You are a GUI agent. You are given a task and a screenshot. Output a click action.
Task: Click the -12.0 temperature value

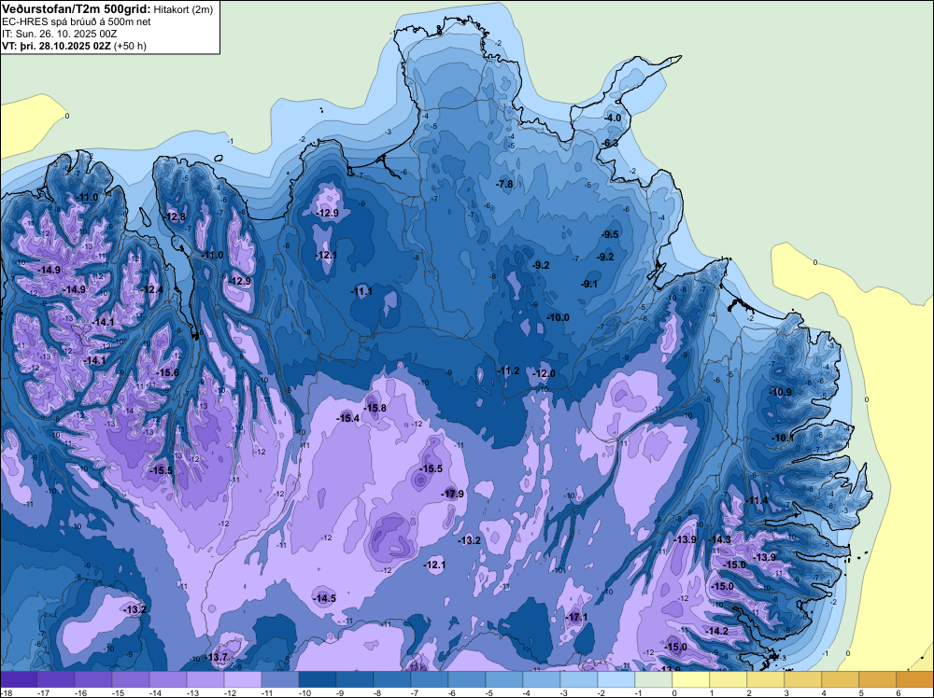pos(545,373)
